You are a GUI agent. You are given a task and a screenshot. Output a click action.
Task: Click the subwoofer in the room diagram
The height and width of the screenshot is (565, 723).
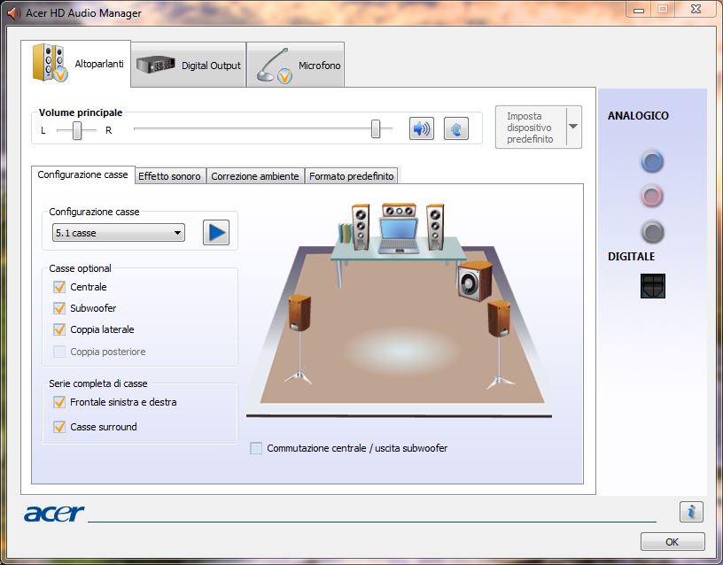pos(475,281)
